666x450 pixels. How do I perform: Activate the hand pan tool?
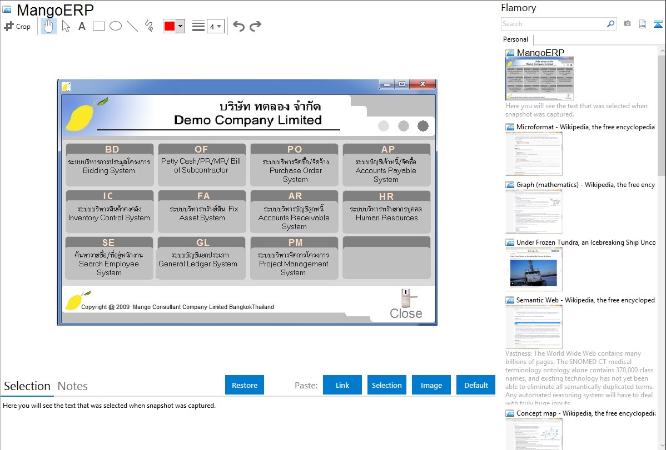coord(48,26)
